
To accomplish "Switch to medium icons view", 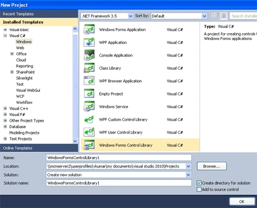I will pos(223,16).
